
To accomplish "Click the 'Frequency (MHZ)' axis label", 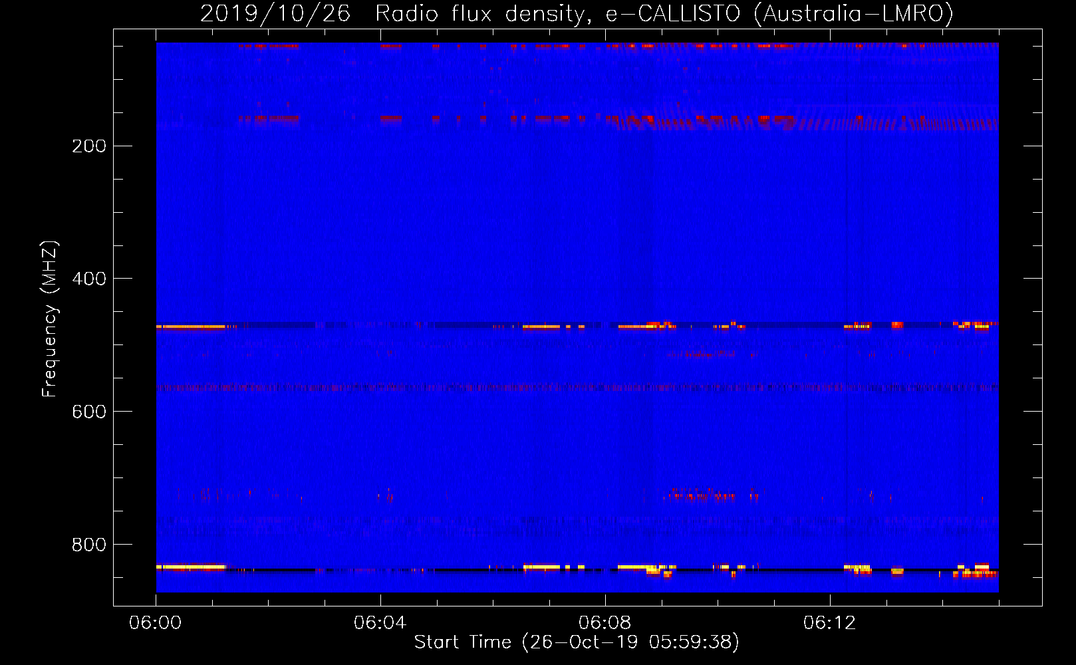I will (50, 319).
